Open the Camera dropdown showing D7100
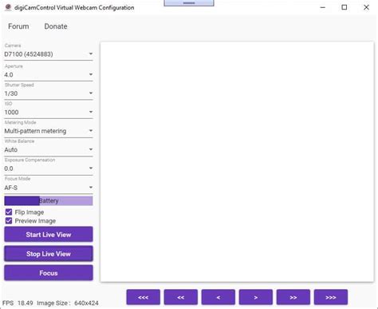The image size is (378, 309). pos(49,54)
